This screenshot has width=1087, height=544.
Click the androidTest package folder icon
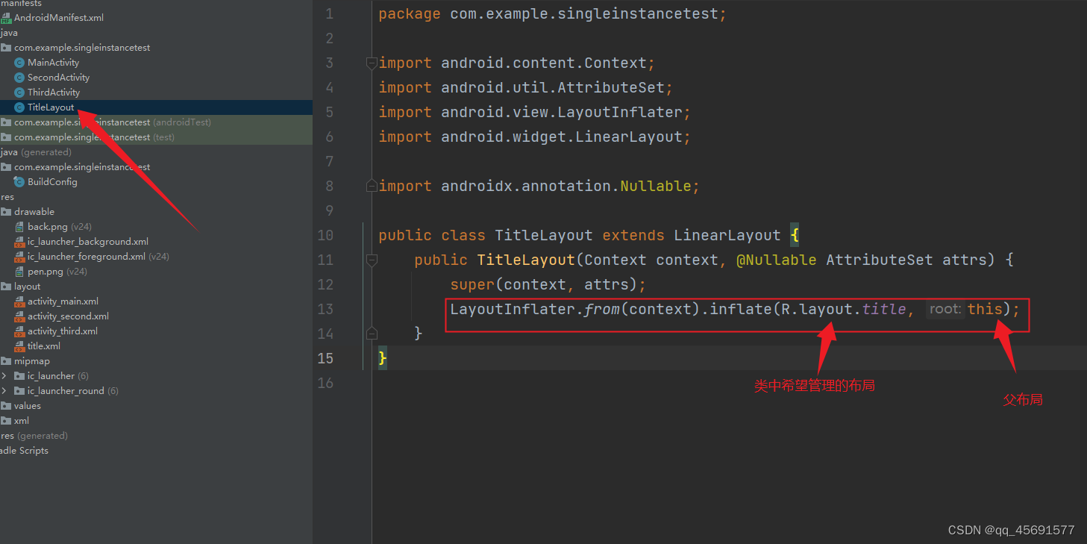pyautogui.click(x=6, y=122)
